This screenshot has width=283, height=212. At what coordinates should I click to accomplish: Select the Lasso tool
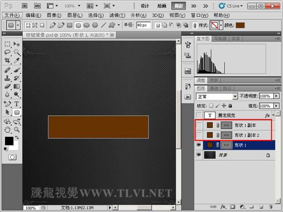point(7,52)
